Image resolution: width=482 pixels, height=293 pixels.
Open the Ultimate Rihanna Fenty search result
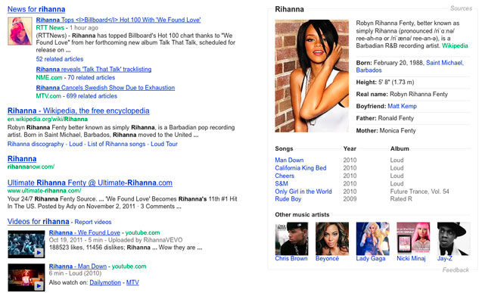pos(90,182)
